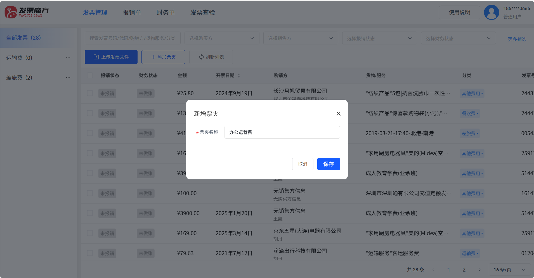Focus the 票夹名称 input field
Image resolution: width=534 pixels, height=278 pixels.
pyautogui.click(x=282, y=132)
